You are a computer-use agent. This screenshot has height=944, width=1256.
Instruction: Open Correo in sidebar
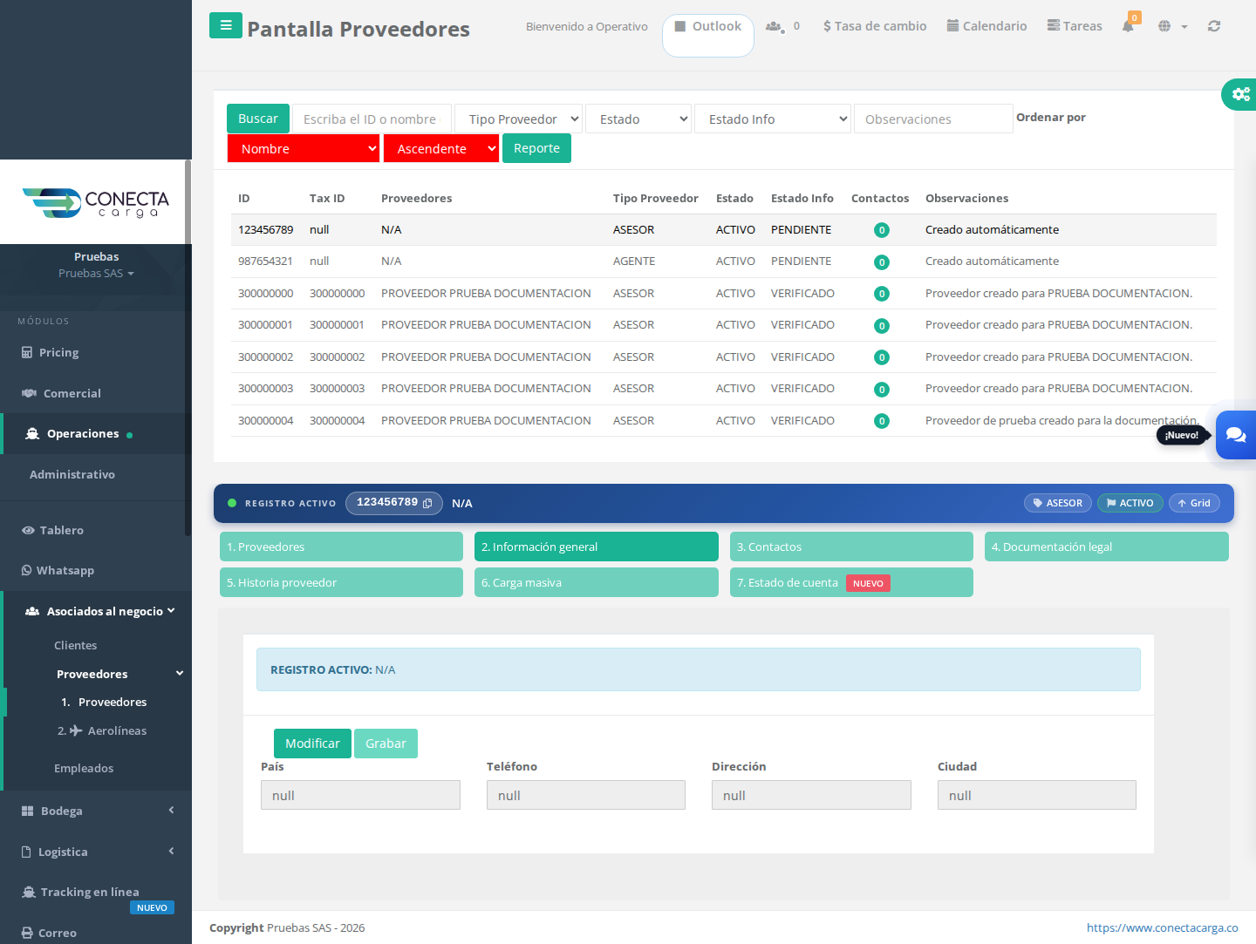point(49,933)
